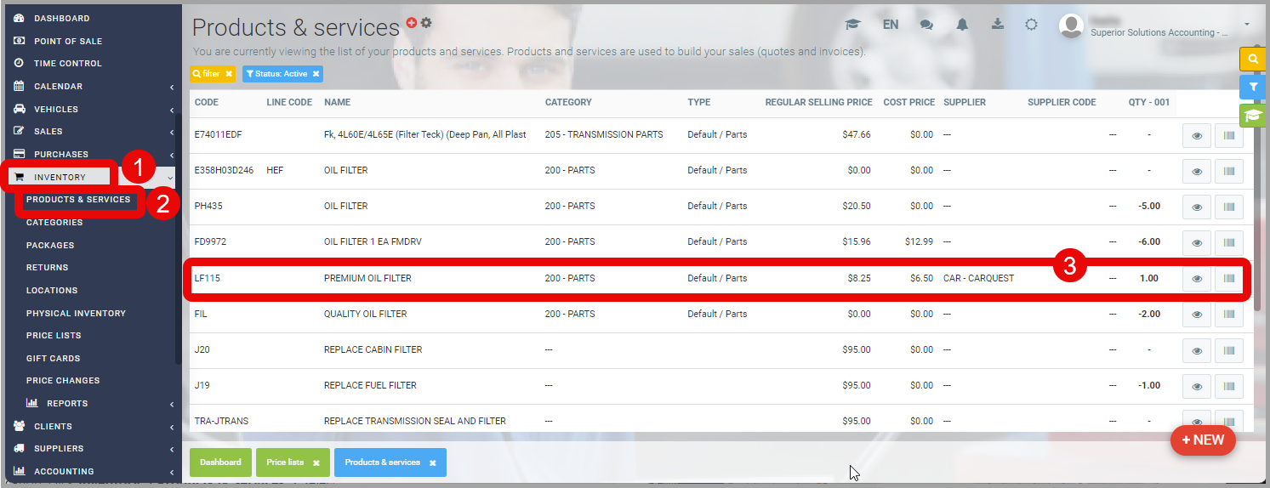Open the chat messages icon

pyautogui.click(x=926, y=25)
